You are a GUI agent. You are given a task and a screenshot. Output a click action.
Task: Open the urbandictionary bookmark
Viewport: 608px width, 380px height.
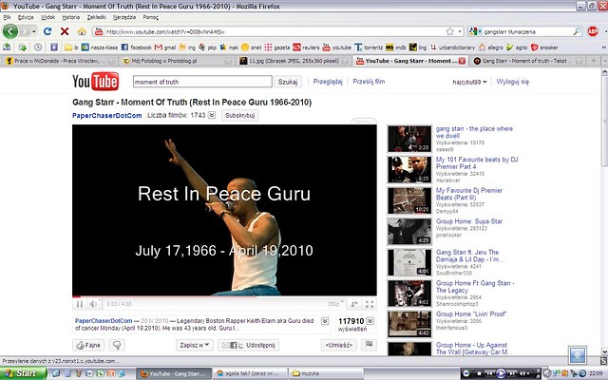coord(452,47)
